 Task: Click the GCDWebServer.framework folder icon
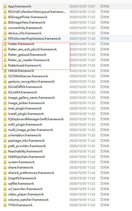coord(5,76)
